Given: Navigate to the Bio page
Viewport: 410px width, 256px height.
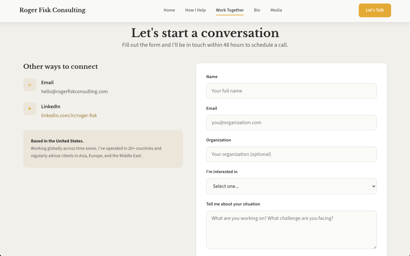Looking at the screenshot, I should (x=257, y=10).
